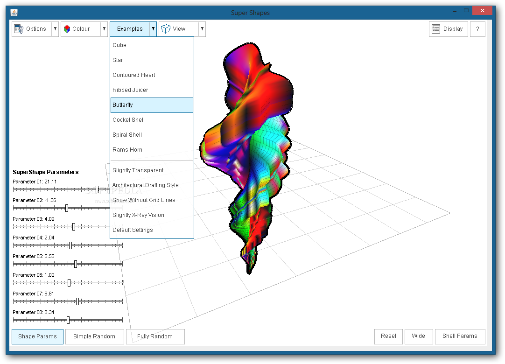Click the 'Parameter 08: 0.34' label
The image size is (505, 364).
pos(34,313)
